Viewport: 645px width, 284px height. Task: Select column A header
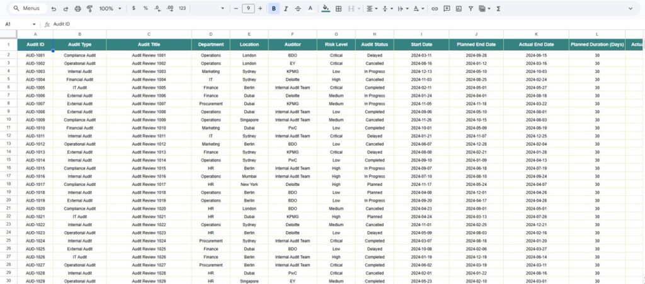(35, 35)
